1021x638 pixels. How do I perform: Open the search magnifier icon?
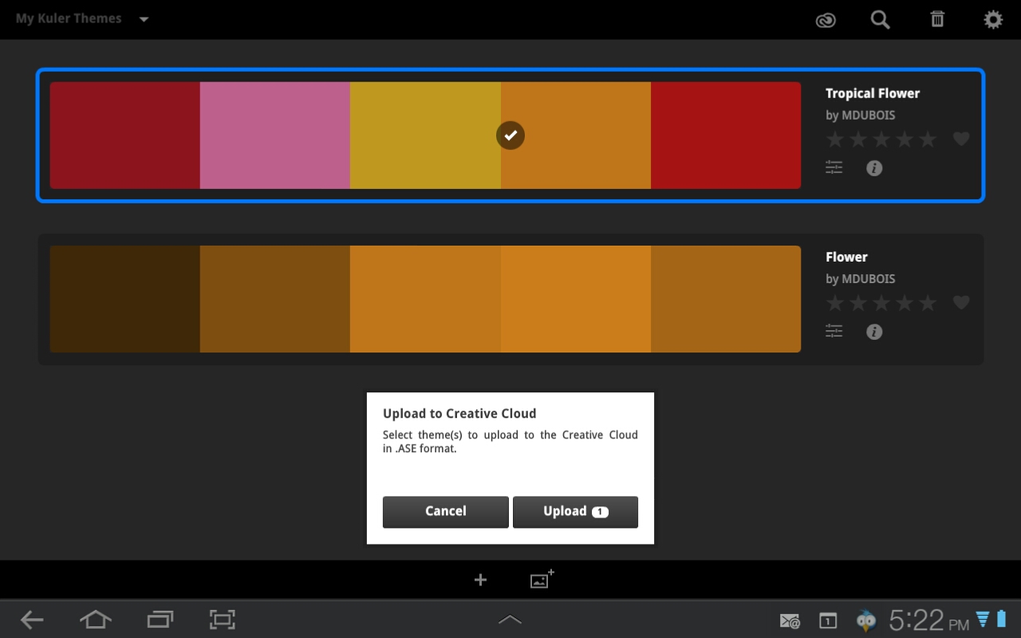click(881, 20)
